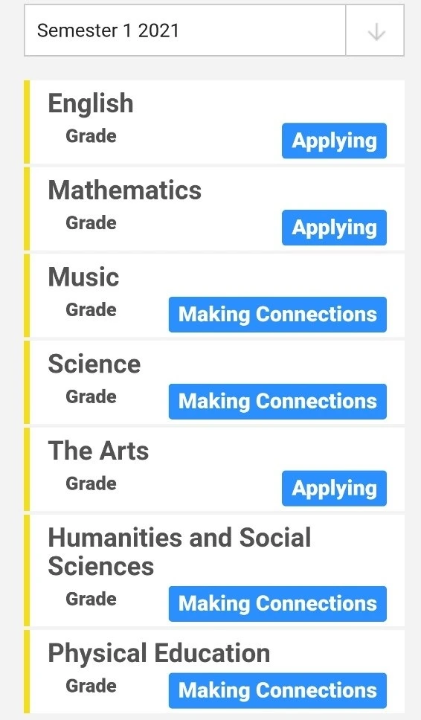Click the Grade label under English
Screen dimensions: 421x720
[x=91, y=136]
